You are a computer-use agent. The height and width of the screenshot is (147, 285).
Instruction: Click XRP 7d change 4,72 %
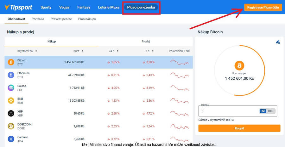[149, 113]
